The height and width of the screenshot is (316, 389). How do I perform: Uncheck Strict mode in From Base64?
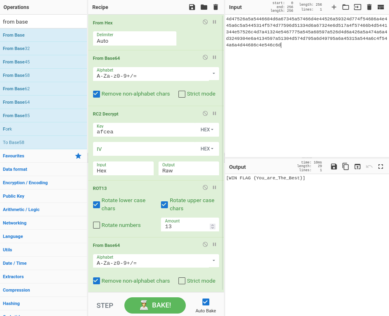182,94
